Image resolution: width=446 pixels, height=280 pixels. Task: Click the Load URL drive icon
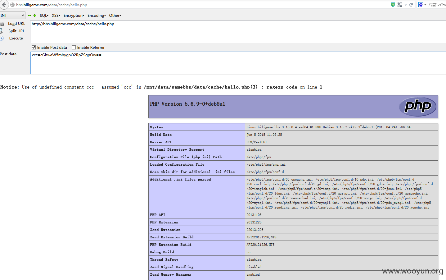(x=2, y=24)
